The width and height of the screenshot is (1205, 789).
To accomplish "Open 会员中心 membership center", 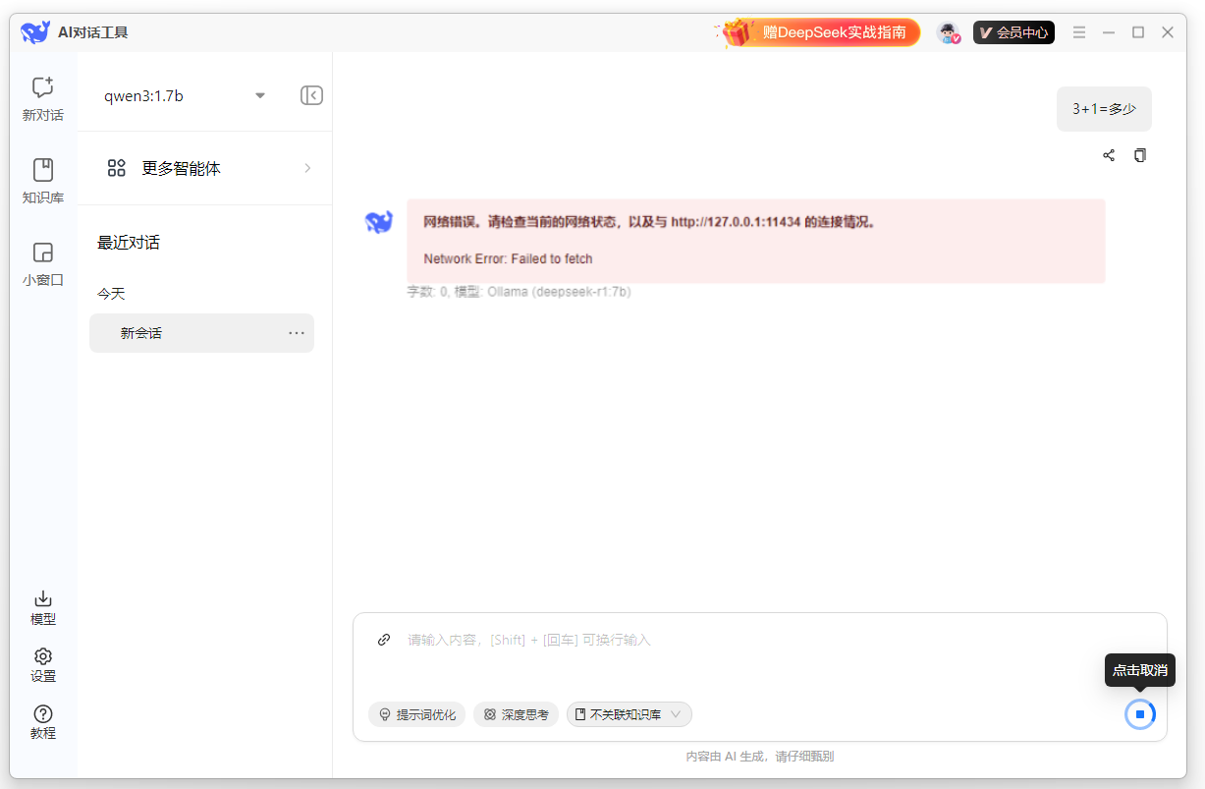I will pyautogui.click(x=1013, y=31).
